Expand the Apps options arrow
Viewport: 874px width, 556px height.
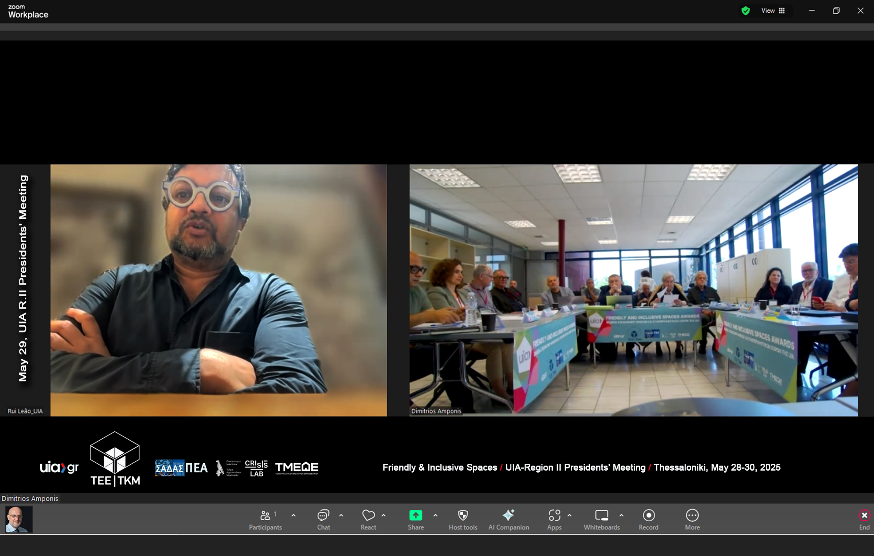[569, 516]
